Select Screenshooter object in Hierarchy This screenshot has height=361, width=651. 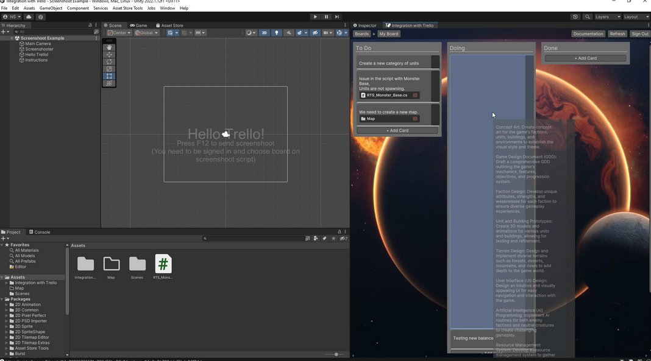point(39,49)
